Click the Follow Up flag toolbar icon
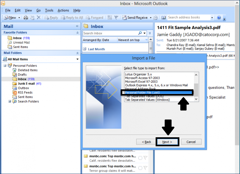240x174 pixels. 116,17
